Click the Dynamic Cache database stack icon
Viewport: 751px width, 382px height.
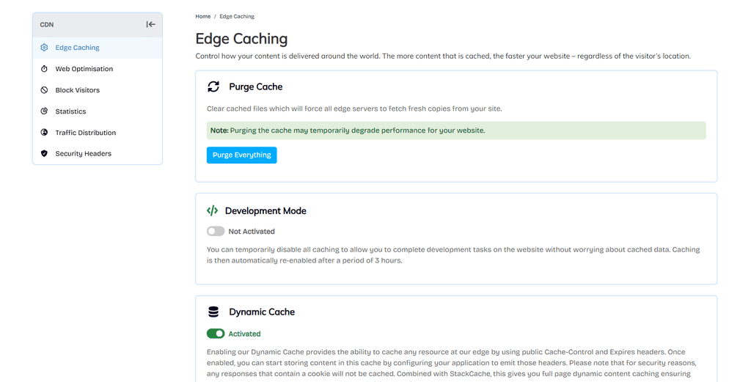click(x=213, y=312)
